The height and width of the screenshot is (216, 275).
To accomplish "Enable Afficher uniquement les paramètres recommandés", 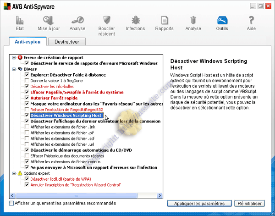I will point(11,203).
